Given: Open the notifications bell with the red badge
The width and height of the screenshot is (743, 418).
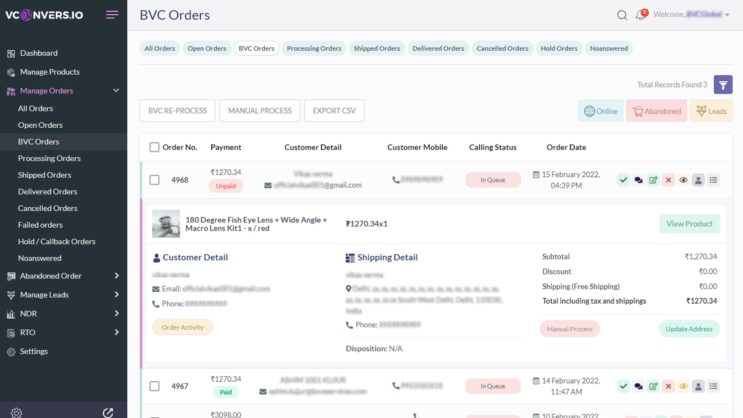Looking at the screenshot, I should click(x=640, y=15).
